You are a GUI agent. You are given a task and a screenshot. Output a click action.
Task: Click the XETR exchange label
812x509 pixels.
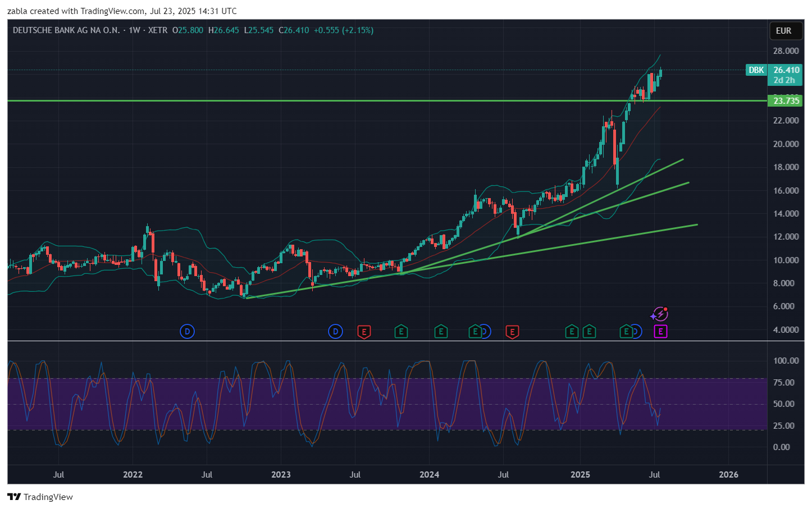pyautogui.click(x=158, y=30)
